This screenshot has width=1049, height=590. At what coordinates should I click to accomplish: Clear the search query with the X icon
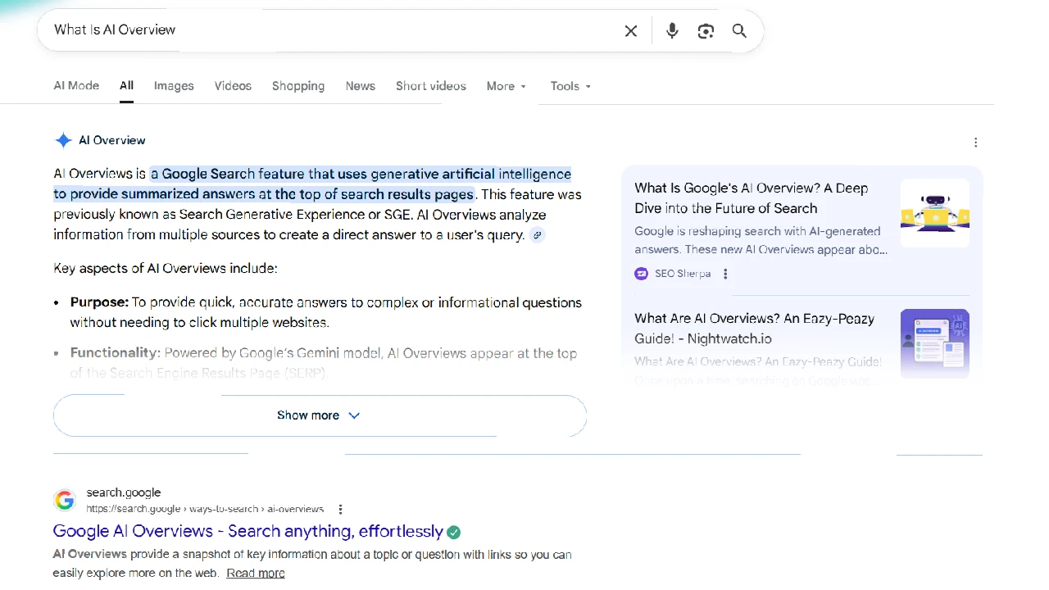click(x=630, y=31)
